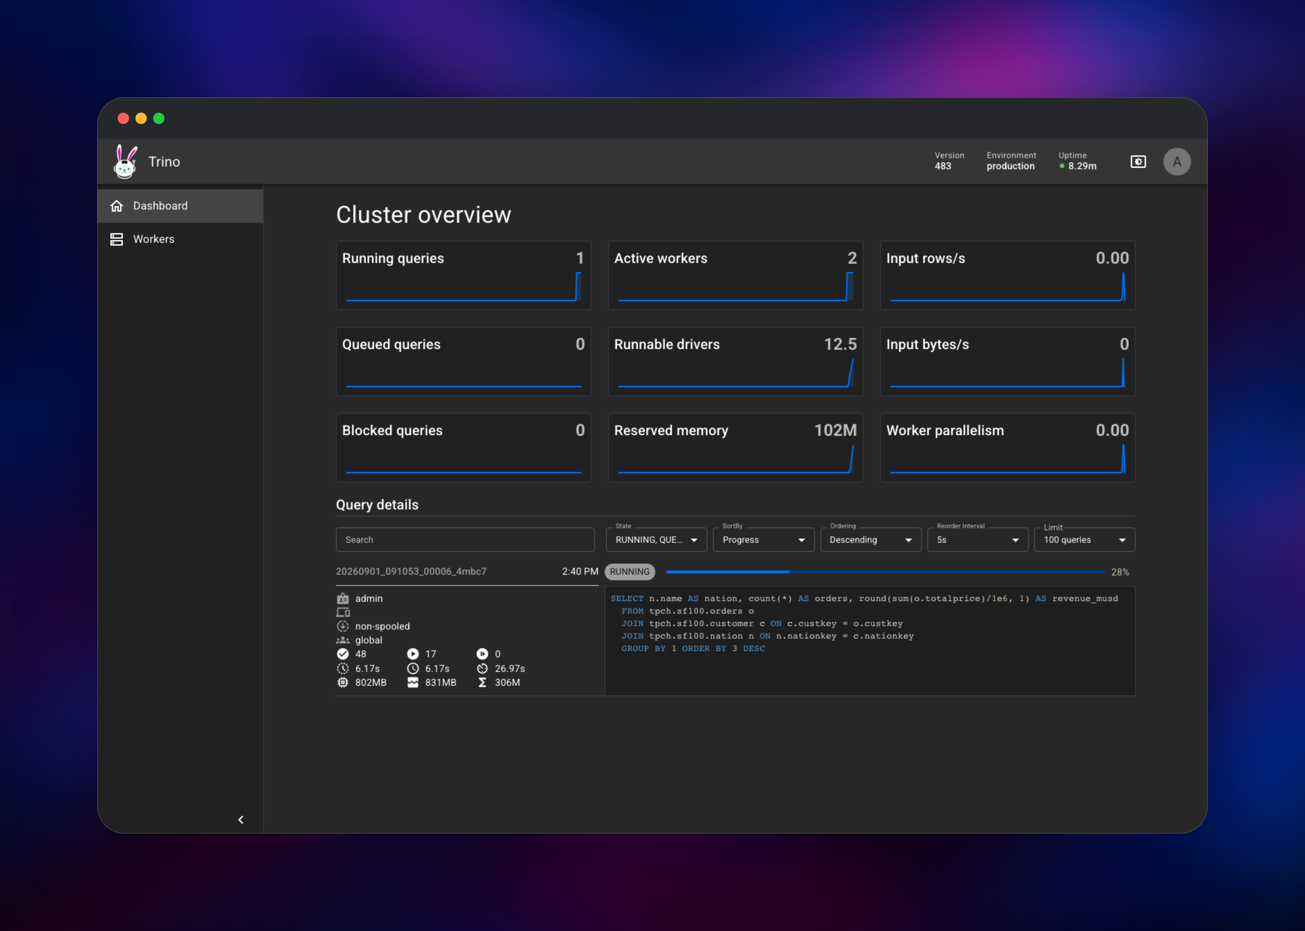This screenshot has width=1305, height=931.
Task: Click the Environment production label
Action: pyautogui.click(x=1011, y=161)
